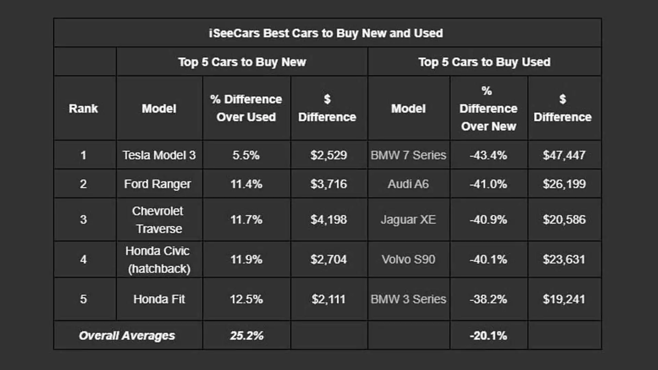
Task: Click the $47,447 difference value
Action: click(564, 155)
